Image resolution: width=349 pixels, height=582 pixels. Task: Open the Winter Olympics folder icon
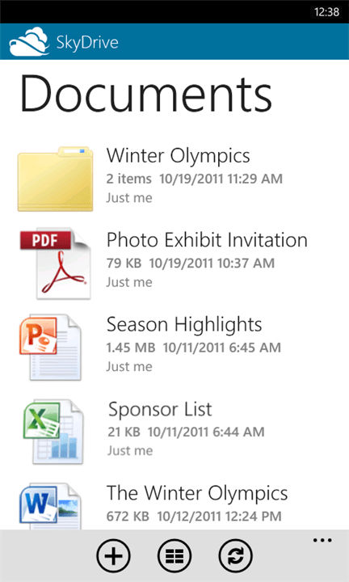tap(55, 179)
